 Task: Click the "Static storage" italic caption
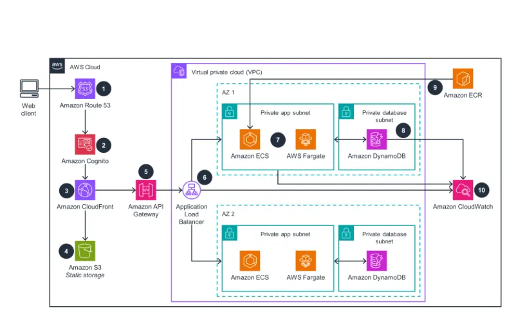[85, 275]
